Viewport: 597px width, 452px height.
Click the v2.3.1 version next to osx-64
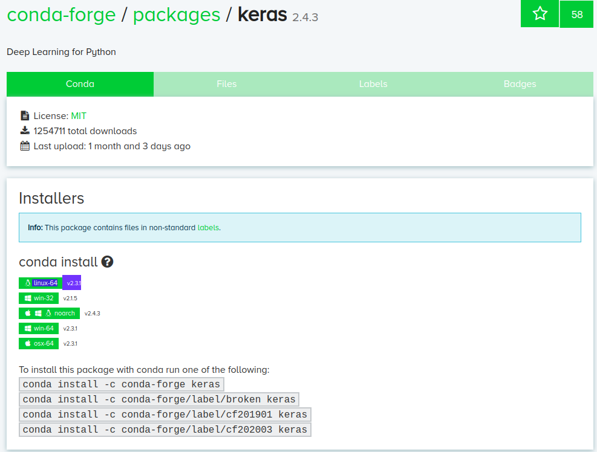tap(70, 344)
